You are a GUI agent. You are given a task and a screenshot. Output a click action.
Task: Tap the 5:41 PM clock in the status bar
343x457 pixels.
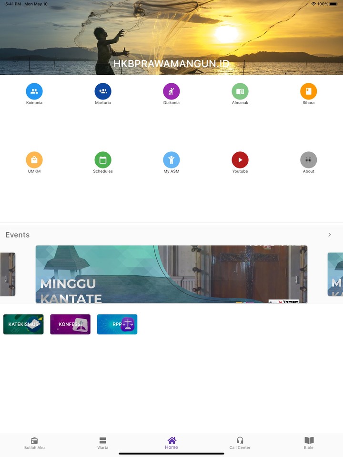13,4
